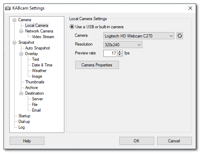200x153 pixels.
Task: Open the Resolution dropdown
Action: [x=123, y=45]
